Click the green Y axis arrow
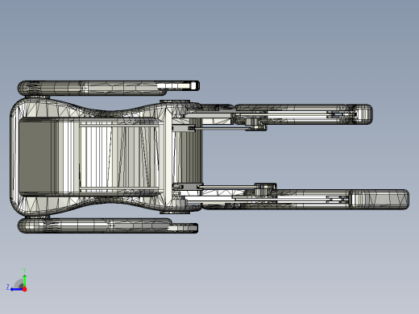Viewport: 419px width, 314px height. (24, 281)
